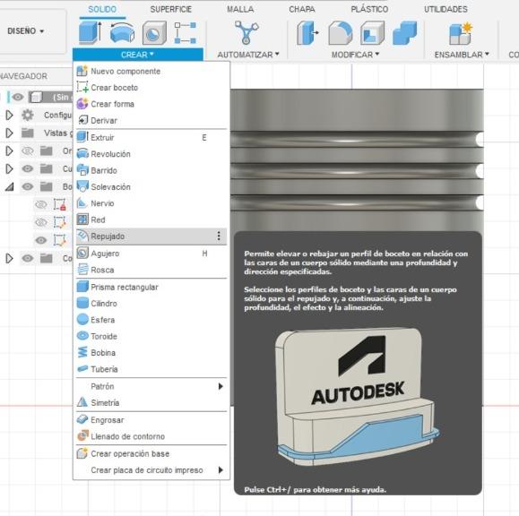Screen dimensions: 519x516
Task: Expand the Origen folder in the browser
Action: point(10,150)
